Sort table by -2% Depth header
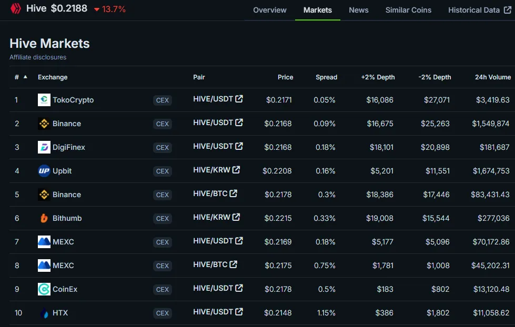 [x=435, y=77]
